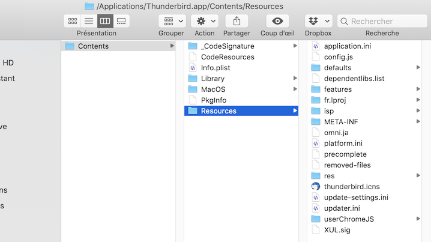The height and width of the screenshot is (242, 431).
Task: Click the Partager share button
Action: [x=237, y=21]
